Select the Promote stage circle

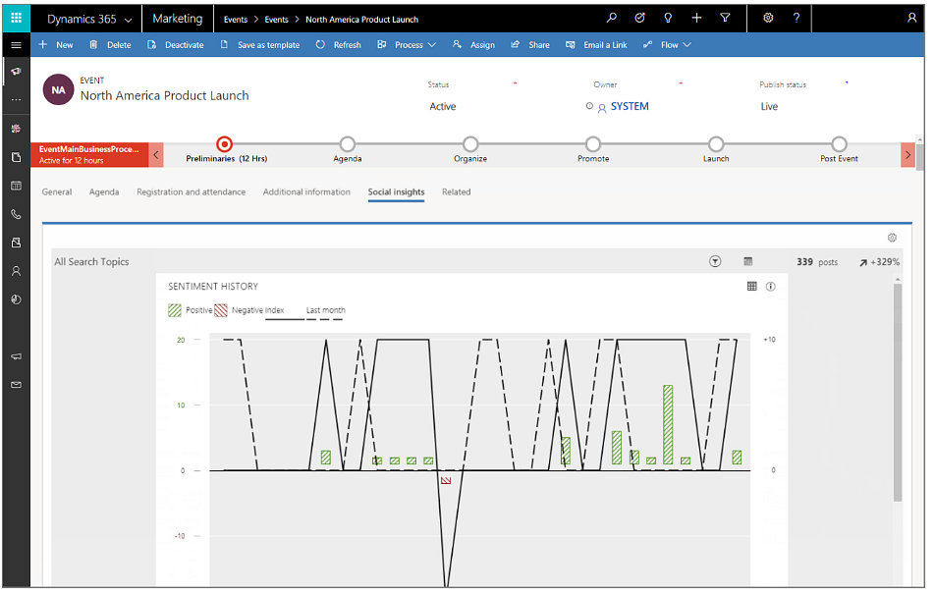click(593, 144)
